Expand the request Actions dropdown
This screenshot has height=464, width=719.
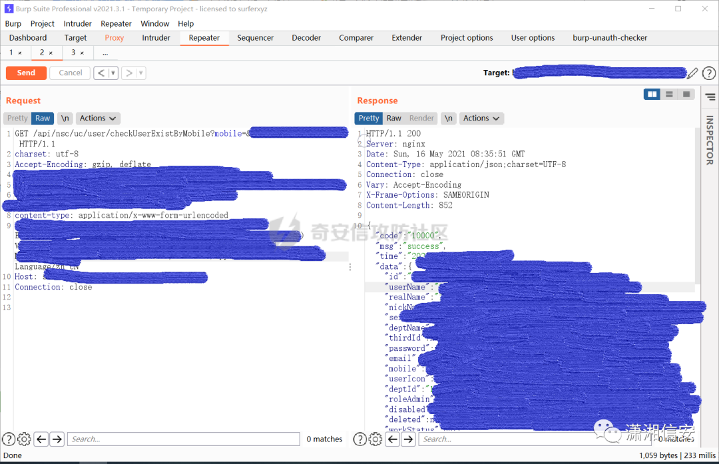point(98,118)
